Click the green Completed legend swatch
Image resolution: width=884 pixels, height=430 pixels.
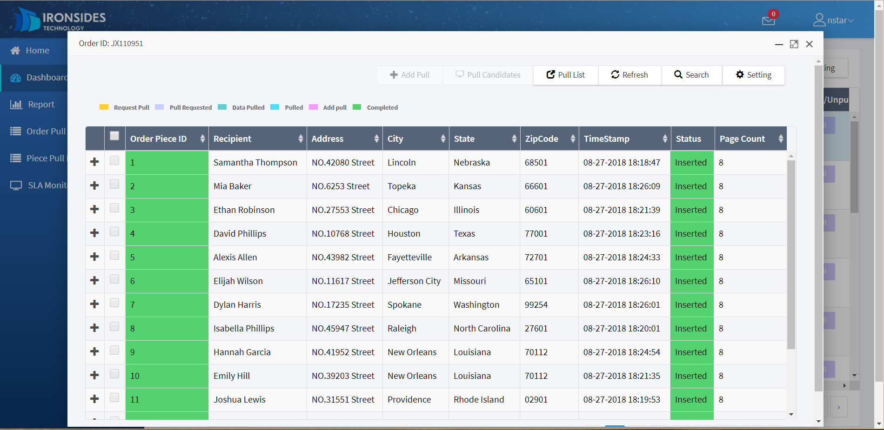[357, 107]
